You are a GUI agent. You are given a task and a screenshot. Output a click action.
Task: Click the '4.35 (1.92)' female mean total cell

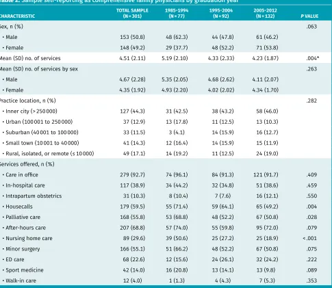click(132, 90)
